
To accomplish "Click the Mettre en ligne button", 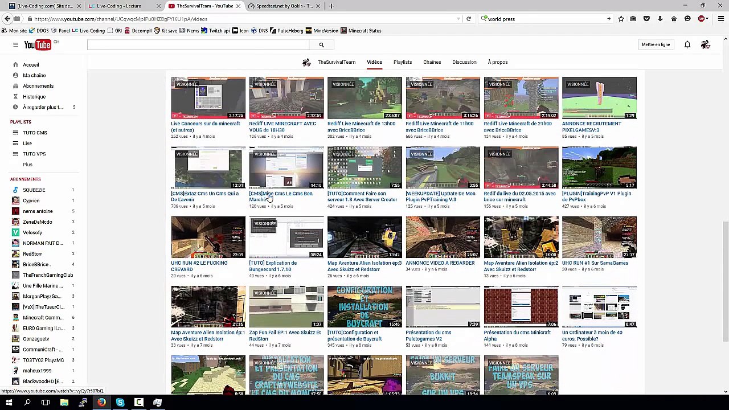I will point(656,44).
